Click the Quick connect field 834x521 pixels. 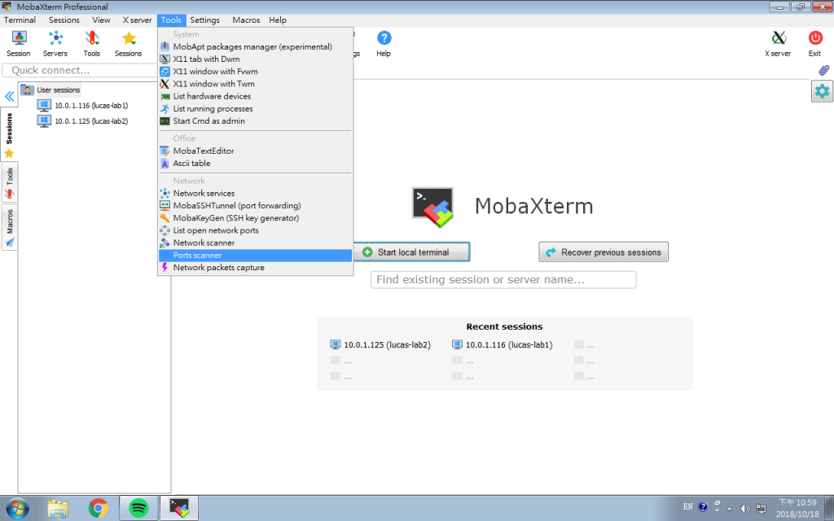[x=81, y=70]
